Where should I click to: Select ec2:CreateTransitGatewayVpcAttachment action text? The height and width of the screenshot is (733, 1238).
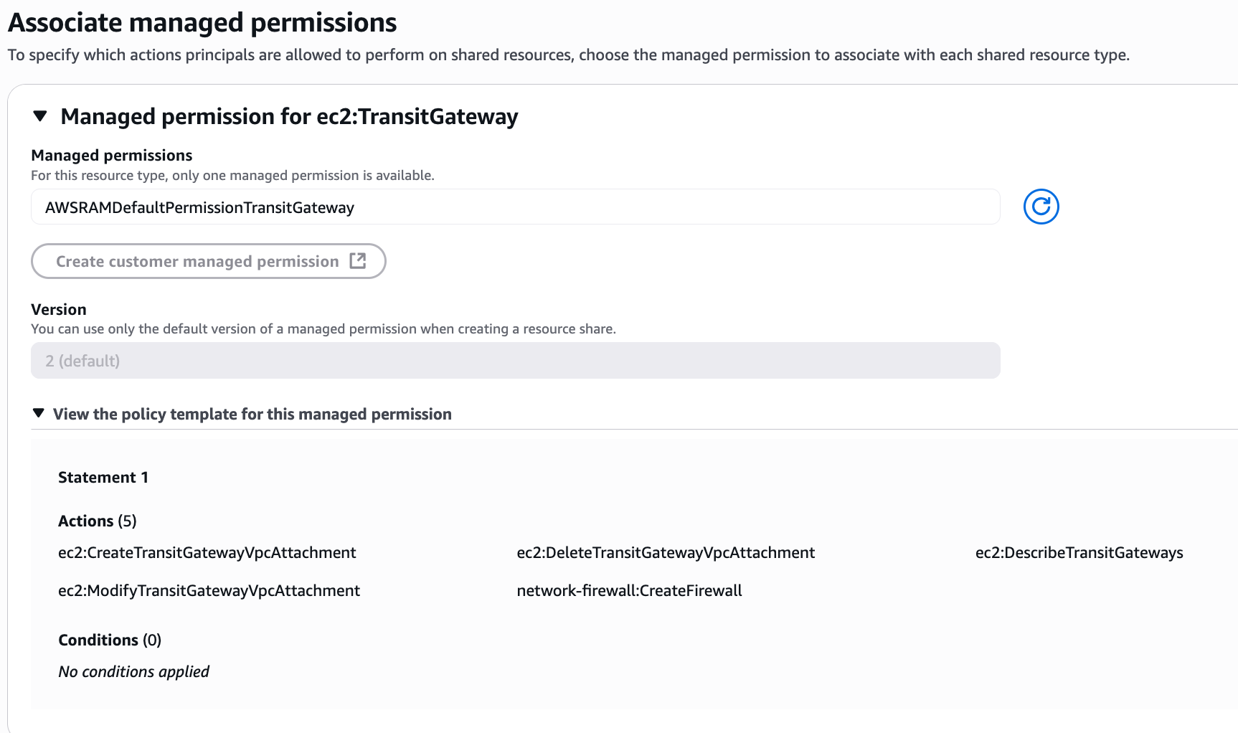tap(207, 552)
